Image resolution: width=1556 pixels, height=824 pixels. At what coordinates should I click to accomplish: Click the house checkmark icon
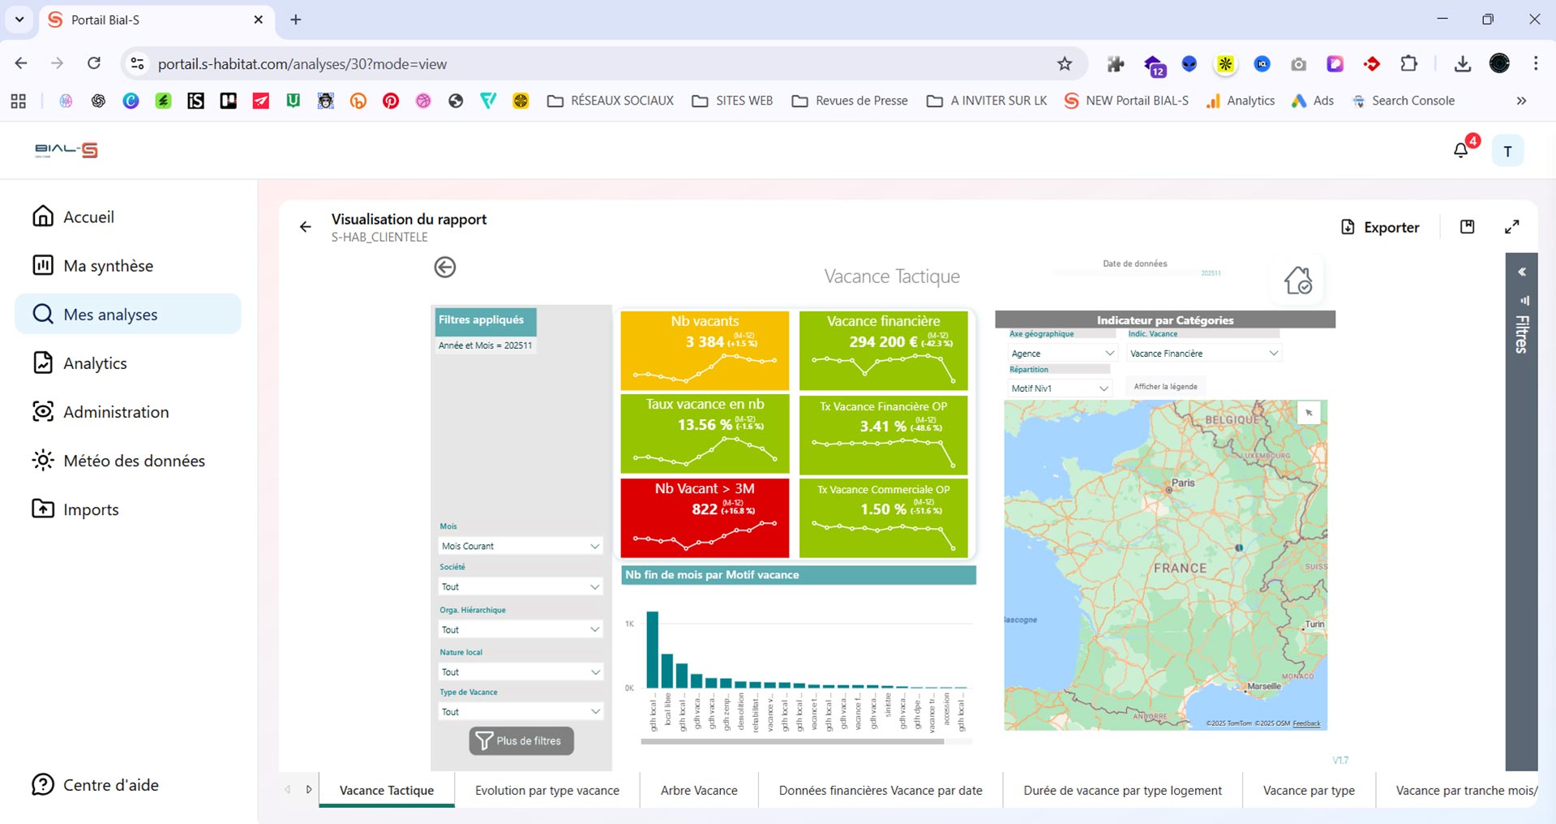(1297, 281)
